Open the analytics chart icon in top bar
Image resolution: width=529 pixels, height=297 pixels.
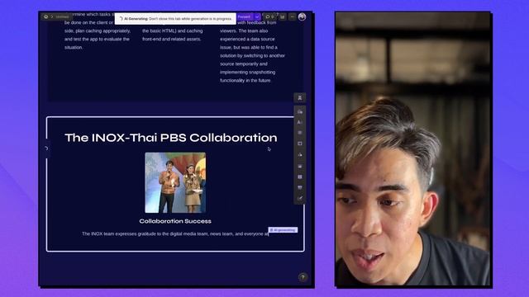(x=283, y=16)
